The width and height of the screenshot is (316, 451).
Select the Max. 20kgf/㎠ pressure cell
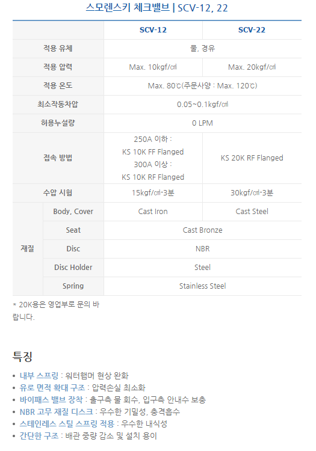tap(252, 67)
